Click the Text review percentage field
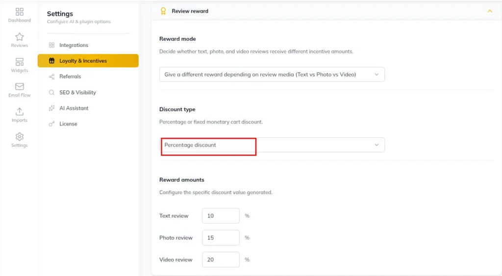This screenshot has height=276, width=502. pyautogui.click(x=221, y=216)
